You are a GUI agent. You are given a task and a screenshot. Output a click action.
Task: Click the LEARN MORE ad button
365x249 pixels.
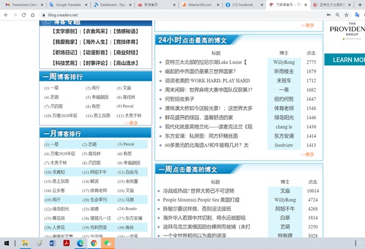(347, 60)
